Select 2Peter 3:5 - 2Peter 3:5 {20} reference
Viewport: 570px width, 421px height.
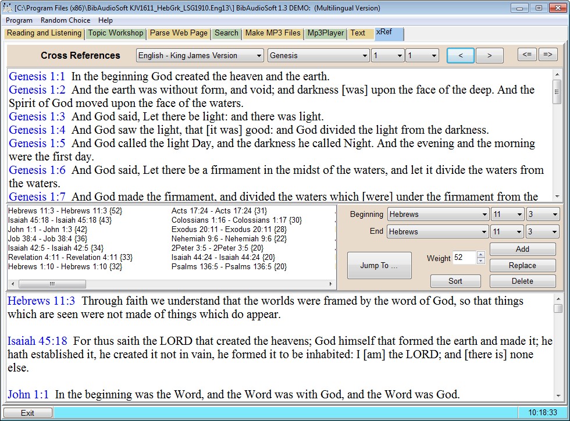(x=218, y=248)
